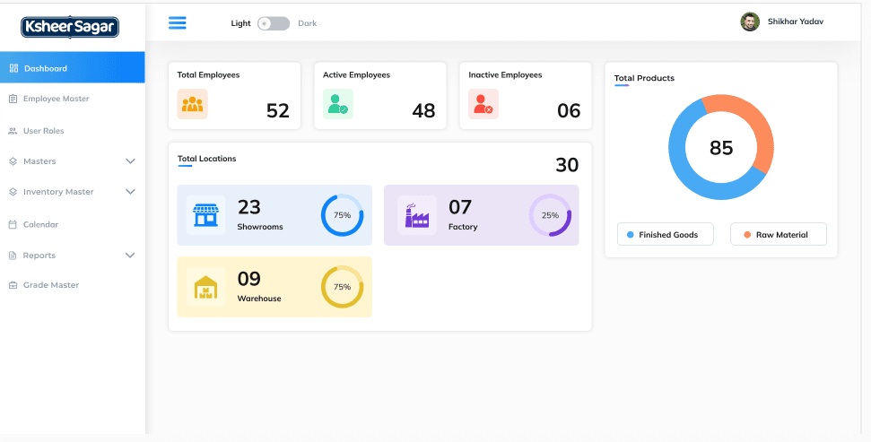Viewport: 871px width, 442px height.
Task: Click the Warehouse icon
Action: click(205, 287)
